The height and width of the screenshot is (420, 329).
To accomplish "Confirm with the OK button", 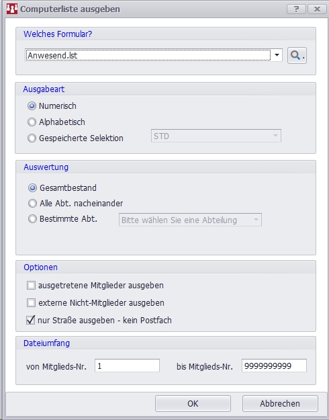I will click(193, 404).
